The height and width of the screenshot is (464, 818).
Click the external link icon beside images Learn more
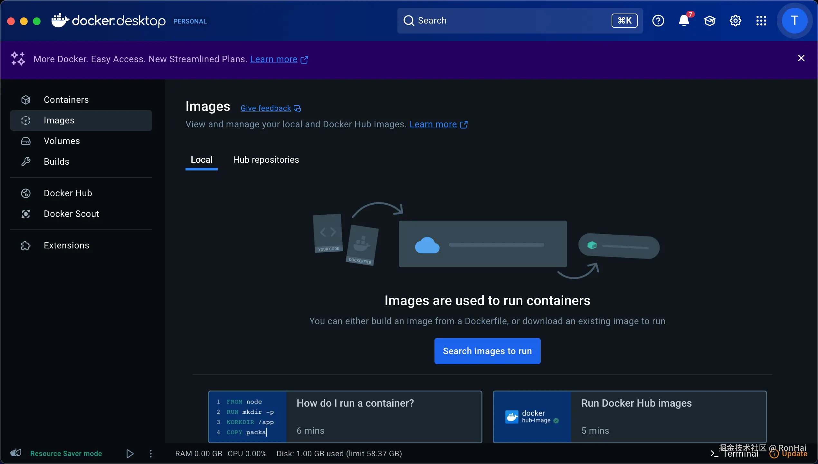464,125
